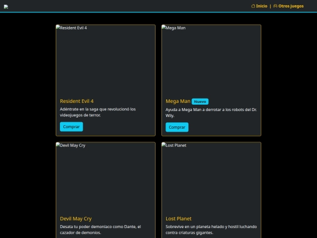Open the Lost Planet cover image
The width and height of the screenshot is (317, 238).
click(211, 177)
